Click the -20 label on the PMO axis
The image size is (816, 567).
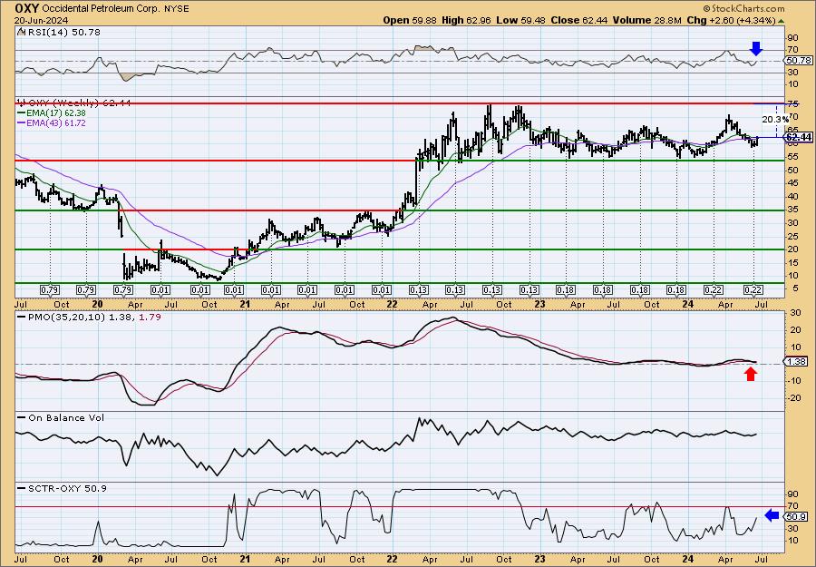[794, 398]
